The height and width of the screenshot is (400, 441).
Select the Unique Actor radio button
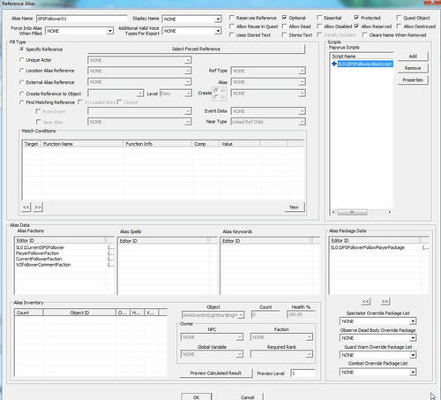tap(21, 60)
